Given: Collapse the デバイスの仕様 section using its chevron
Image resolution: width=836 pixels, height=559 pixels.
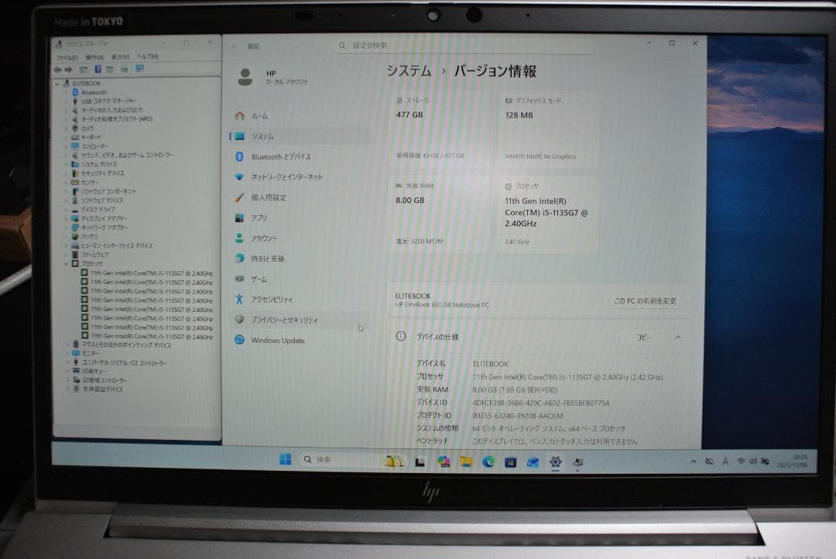Looking at the screenshot, I should point(677,336).
